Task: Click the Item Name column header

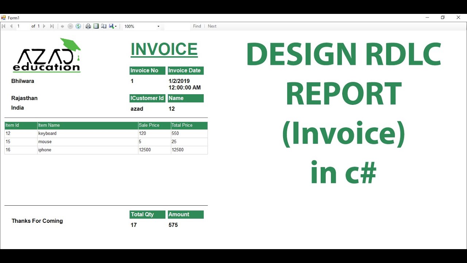Action: [x=88, y=125]
